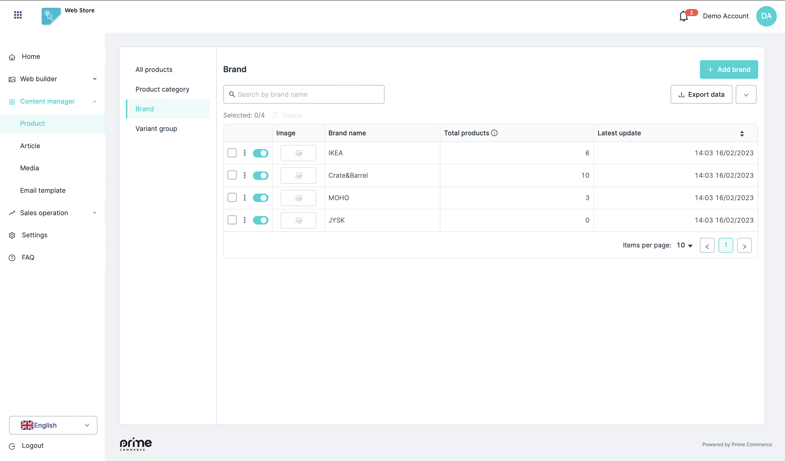The image size is (785, 461).
Task: Click the brand name search field
Action: coord(304,94)
